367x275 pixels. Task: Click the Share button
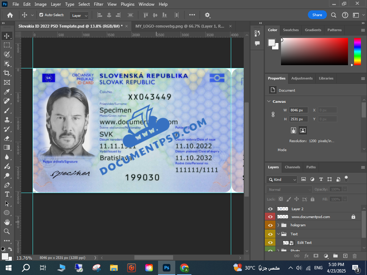tap(317, 15)
